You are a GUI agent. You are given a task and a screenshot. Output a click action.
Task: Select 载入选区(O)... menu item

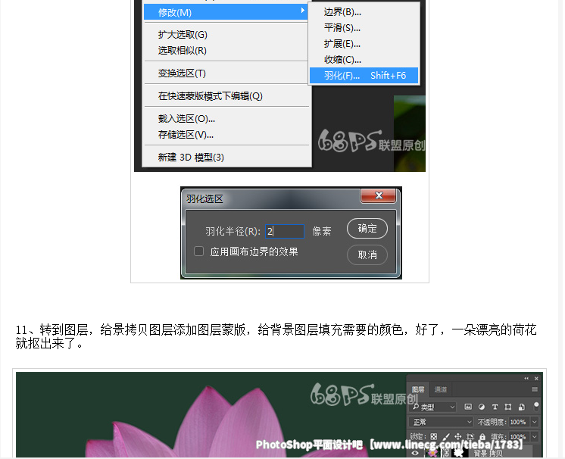coord(226,119)
